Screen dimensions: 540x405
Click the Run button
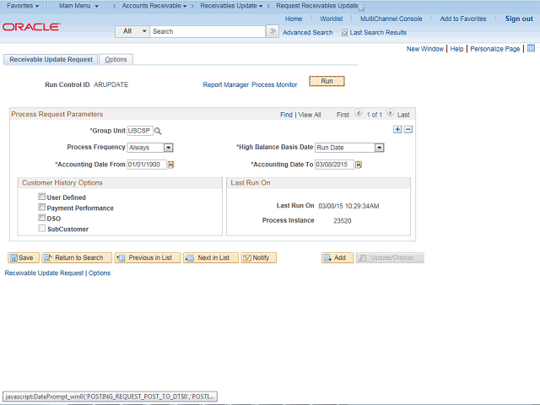[x=327, y=81]
